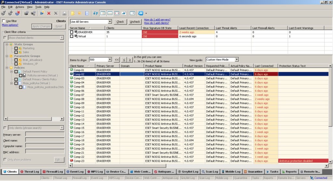Check the Marketing group checkbox
This screenshot has height=181, width=333.
click(x=16, y=48)
